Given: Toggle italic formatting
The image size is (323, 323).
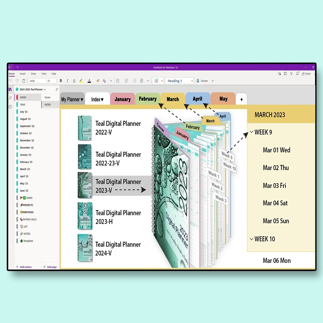Looking at the screenshot, I should [x=67, y=81].
